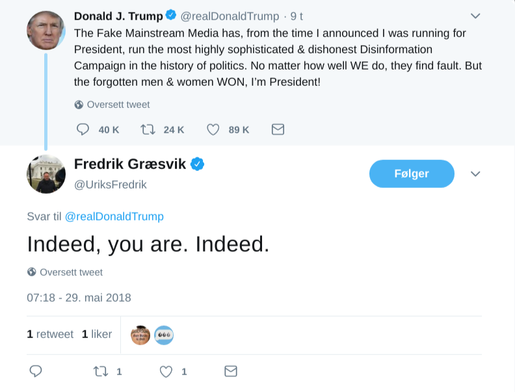Viewport: 515px width, 392px height.
Task: Show the 1 liker list
Action: tap(97, 334)
